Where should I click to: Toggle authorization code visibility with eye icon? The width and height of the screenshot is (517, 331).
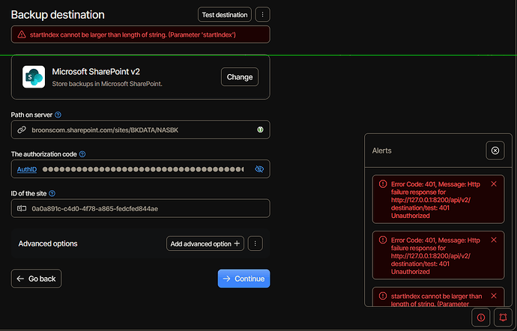[x=259, y=169]
